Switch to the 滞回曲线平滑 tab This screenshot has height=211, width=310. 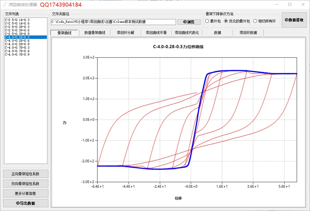pos(156,33)
